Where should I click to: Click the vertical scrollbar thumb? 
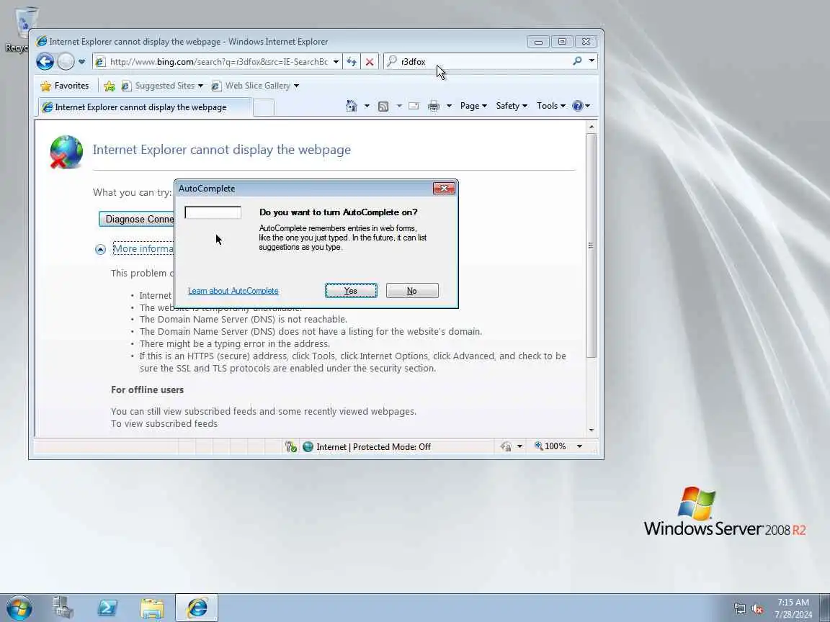click(592, 245)
